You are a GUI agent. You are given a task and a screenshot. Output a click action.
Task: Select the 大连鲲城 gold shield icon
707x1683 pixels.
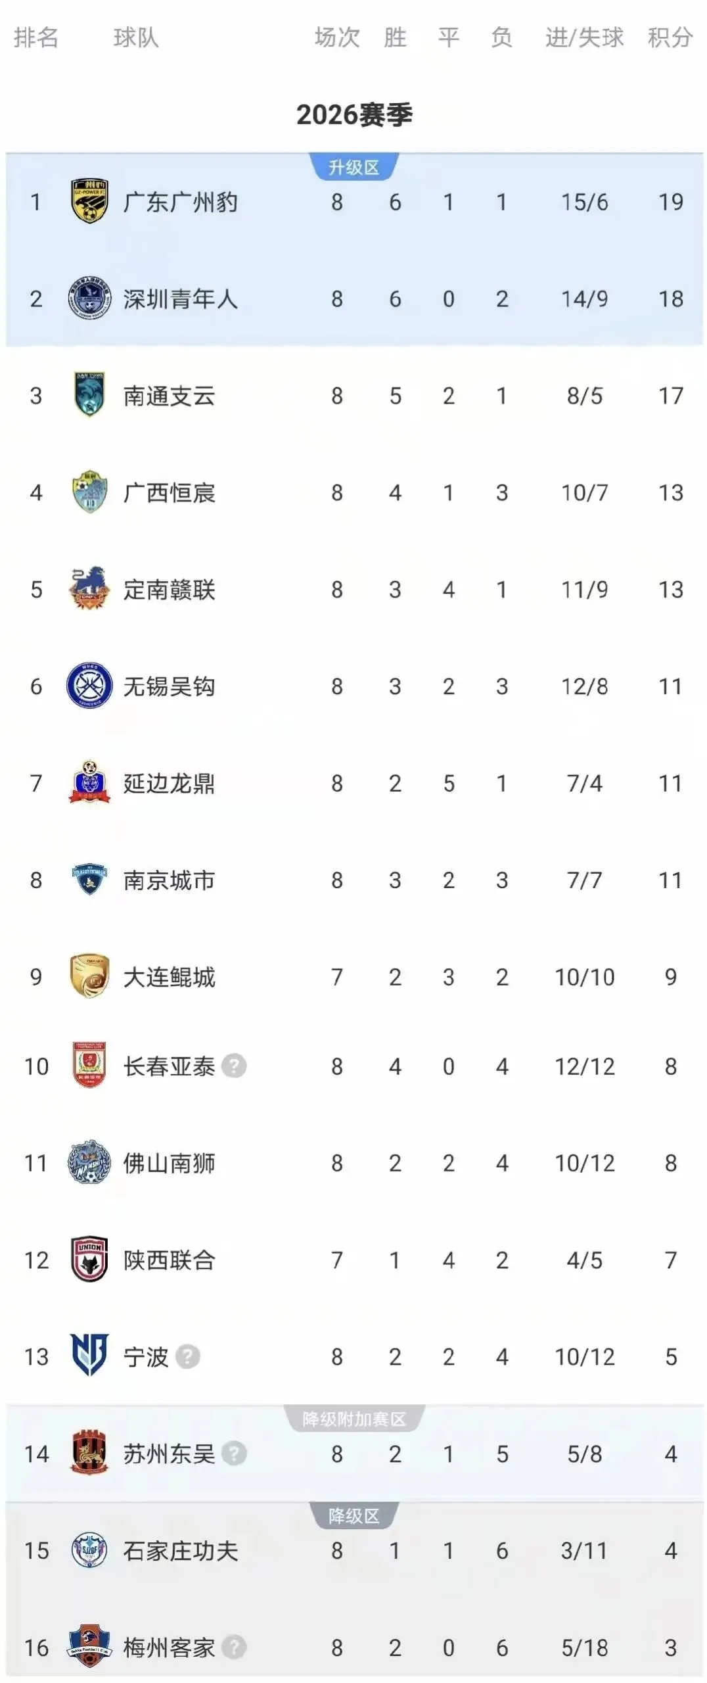coord(89,976)
